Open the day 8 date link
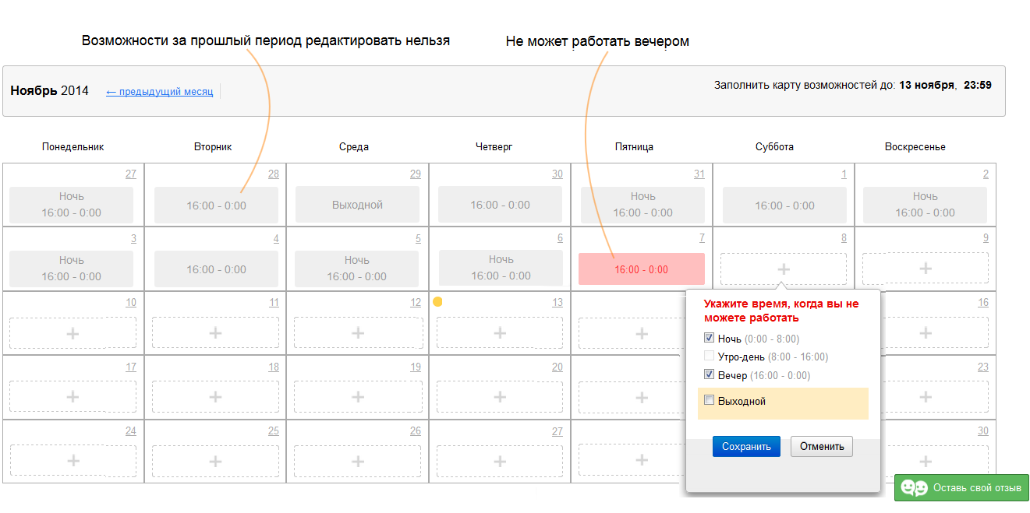The height and width of the screenshot is (513, 1030). [844, 238]
